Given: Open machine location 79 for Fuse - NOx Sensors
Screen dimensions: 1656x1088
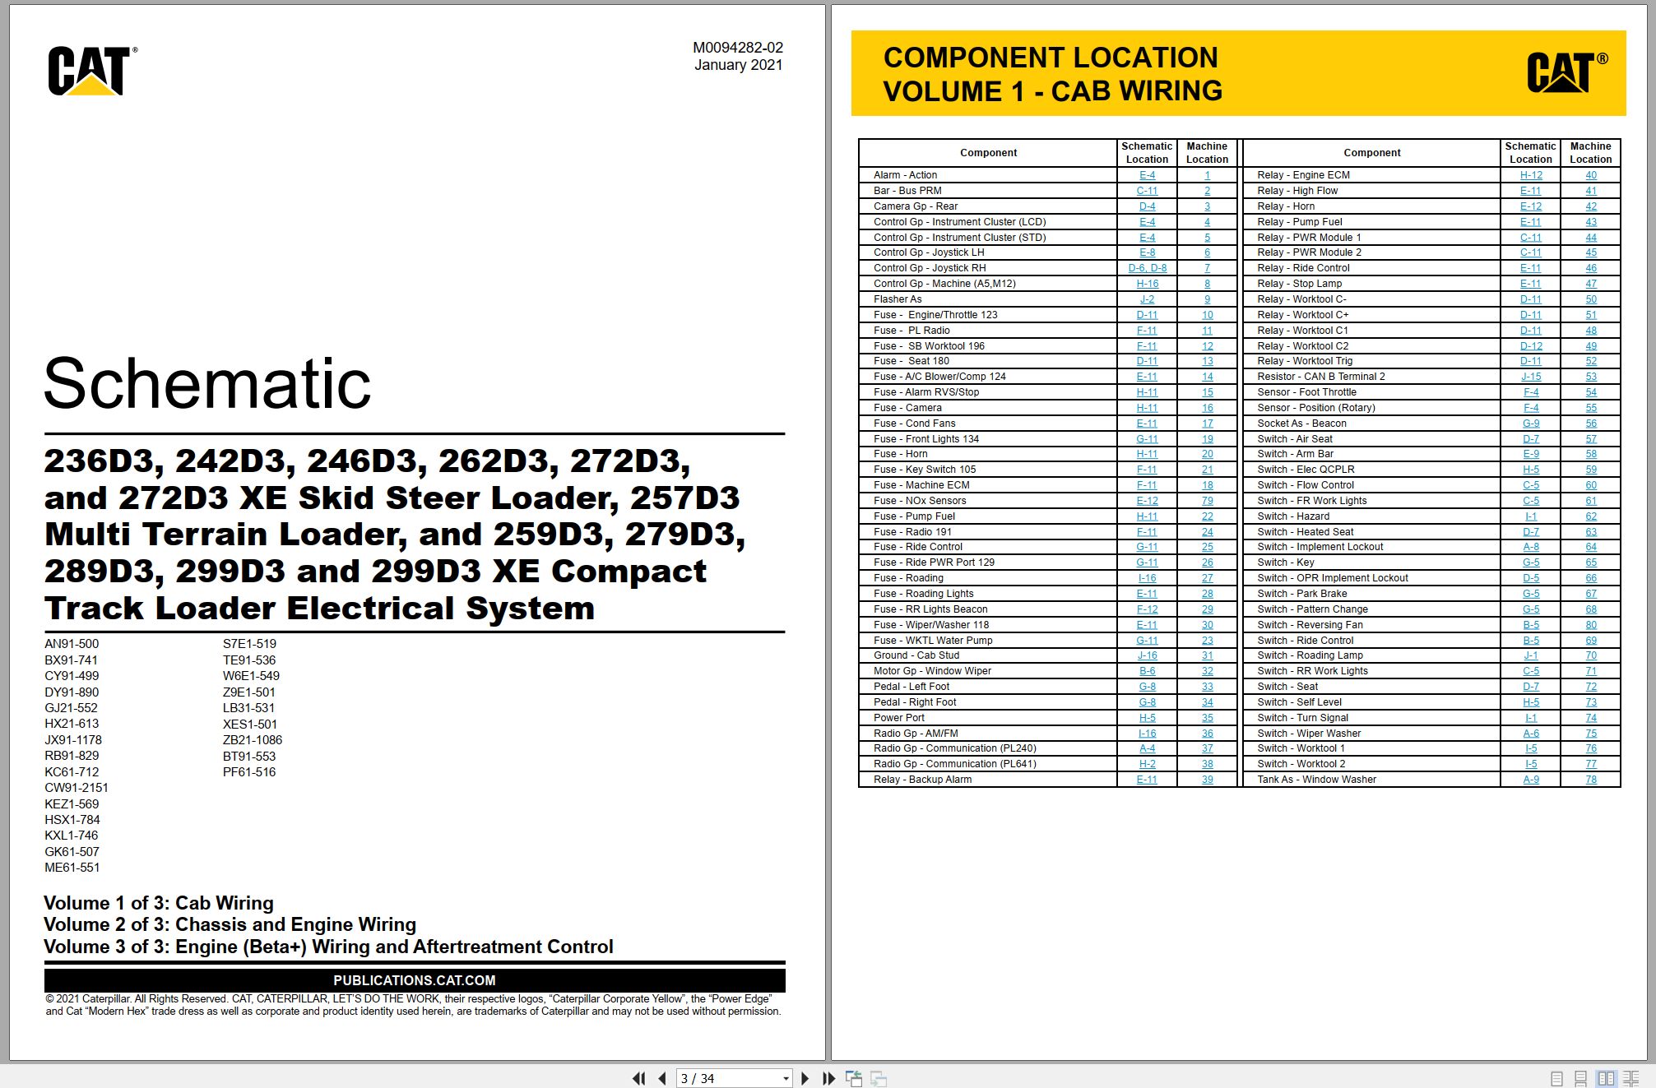Looking at the screenshot, I should 1207,501.
